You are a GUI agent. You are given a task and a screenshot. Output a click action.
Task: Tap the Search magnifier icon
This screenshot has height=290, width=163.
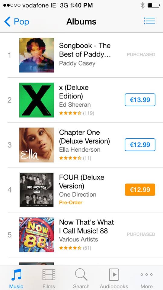pyautogui.click(x=81, y=275)
